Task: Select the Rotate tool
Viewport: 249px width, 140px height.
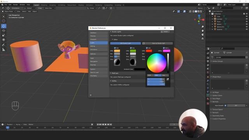Action: click(x=4, y=31)
